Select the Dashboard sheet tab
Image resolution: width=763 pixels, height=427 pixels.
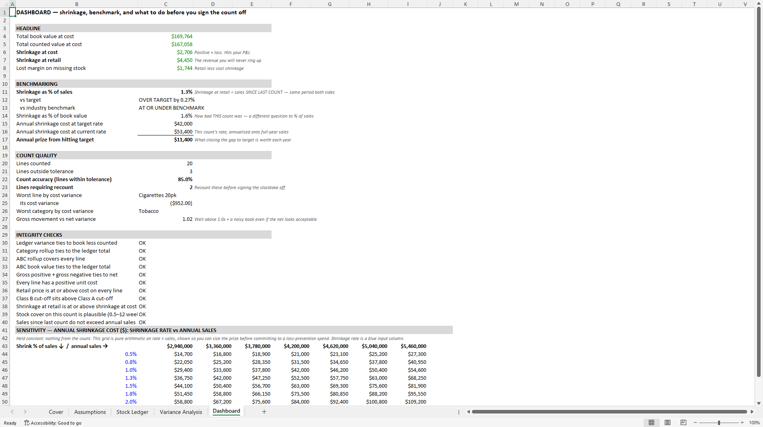coord(226,411)
